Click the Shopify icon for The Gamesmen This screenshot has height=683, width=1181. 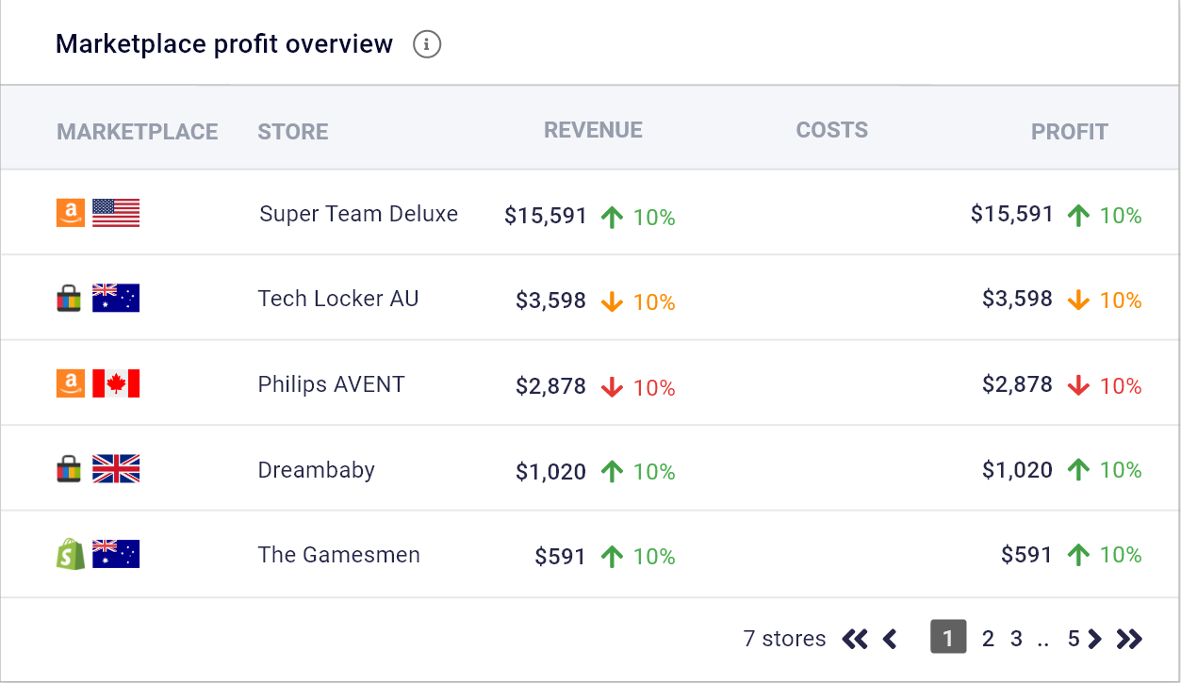(x=71, y=554)
